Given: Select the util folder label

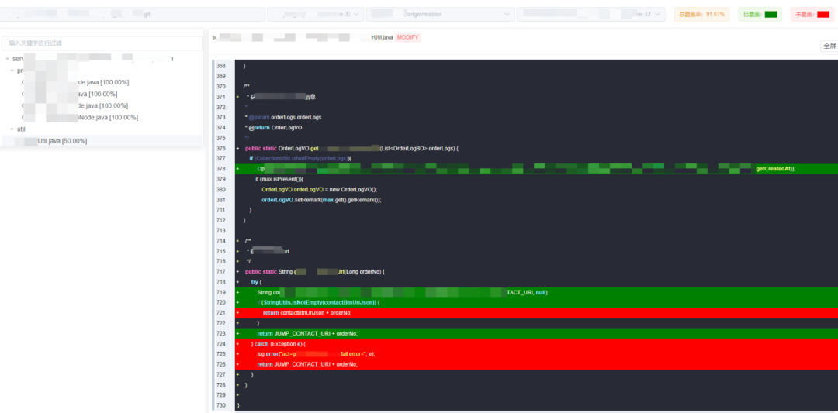Looking at the screenshot, I should [x=22, y=129].
